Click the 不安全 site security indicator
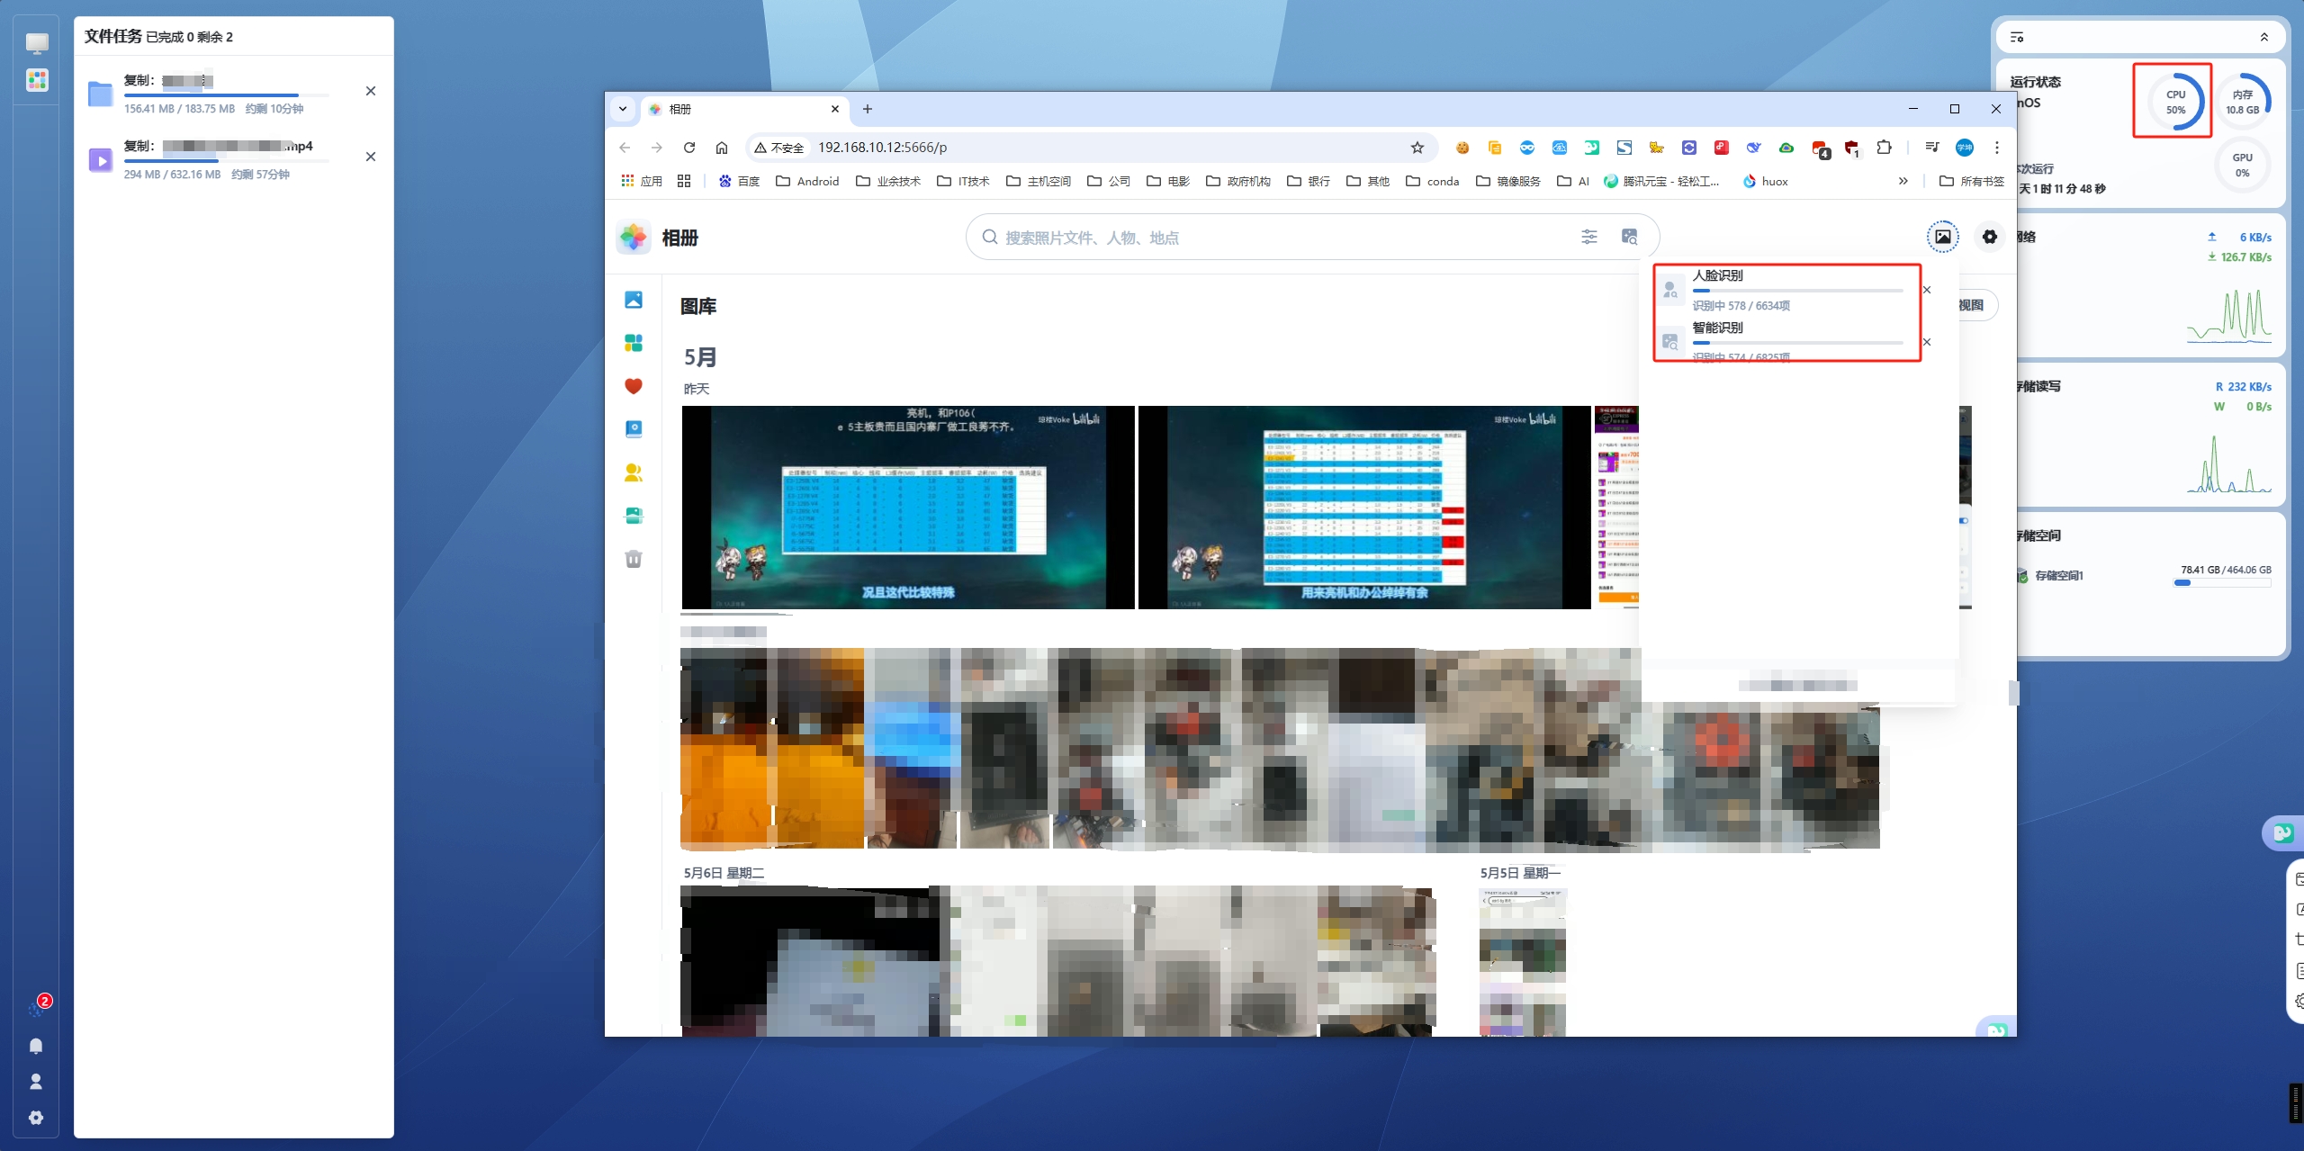Viewport: 2304px width, 1151px height. (778, 148)
